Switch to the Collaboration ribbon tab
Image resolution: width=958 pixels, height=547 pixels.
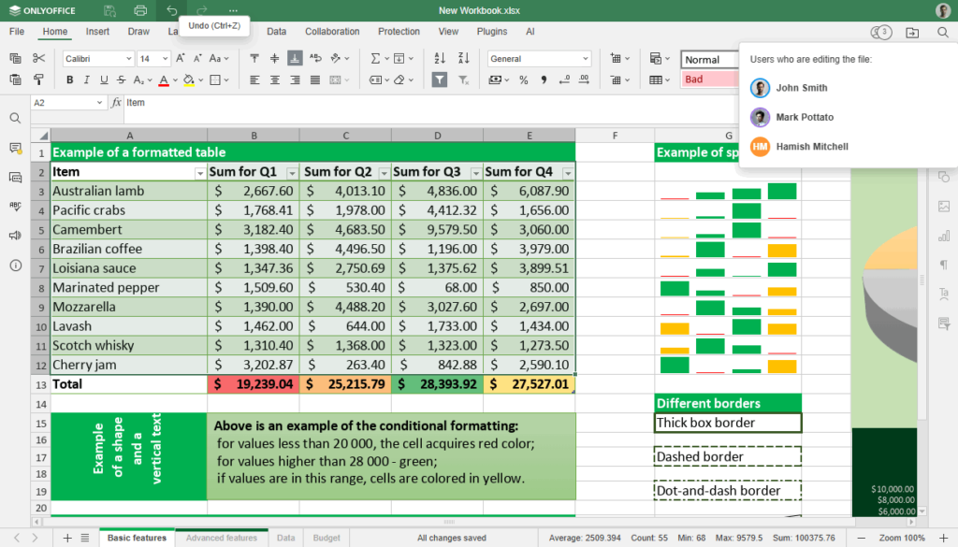[332, 31]
